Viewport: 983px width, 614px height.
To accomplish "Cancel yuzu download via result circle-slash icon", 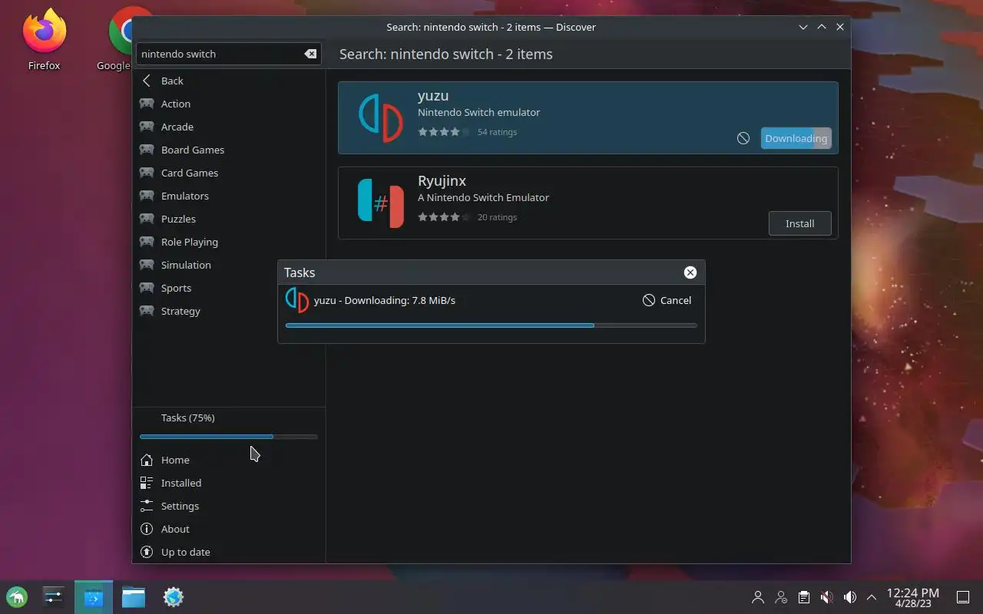I will point(743,138).
